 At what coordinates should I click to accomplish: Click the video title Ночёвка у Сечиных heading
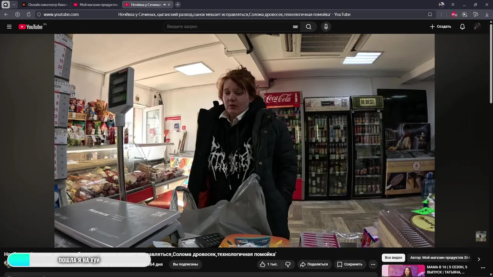(x=140, y=254)
